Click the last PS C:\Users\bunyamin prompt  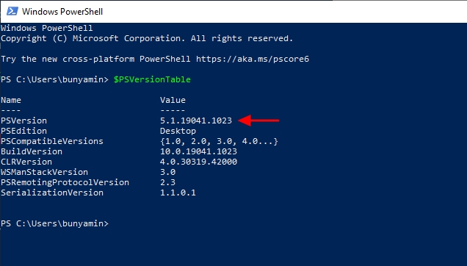click(x=55, y=223)
